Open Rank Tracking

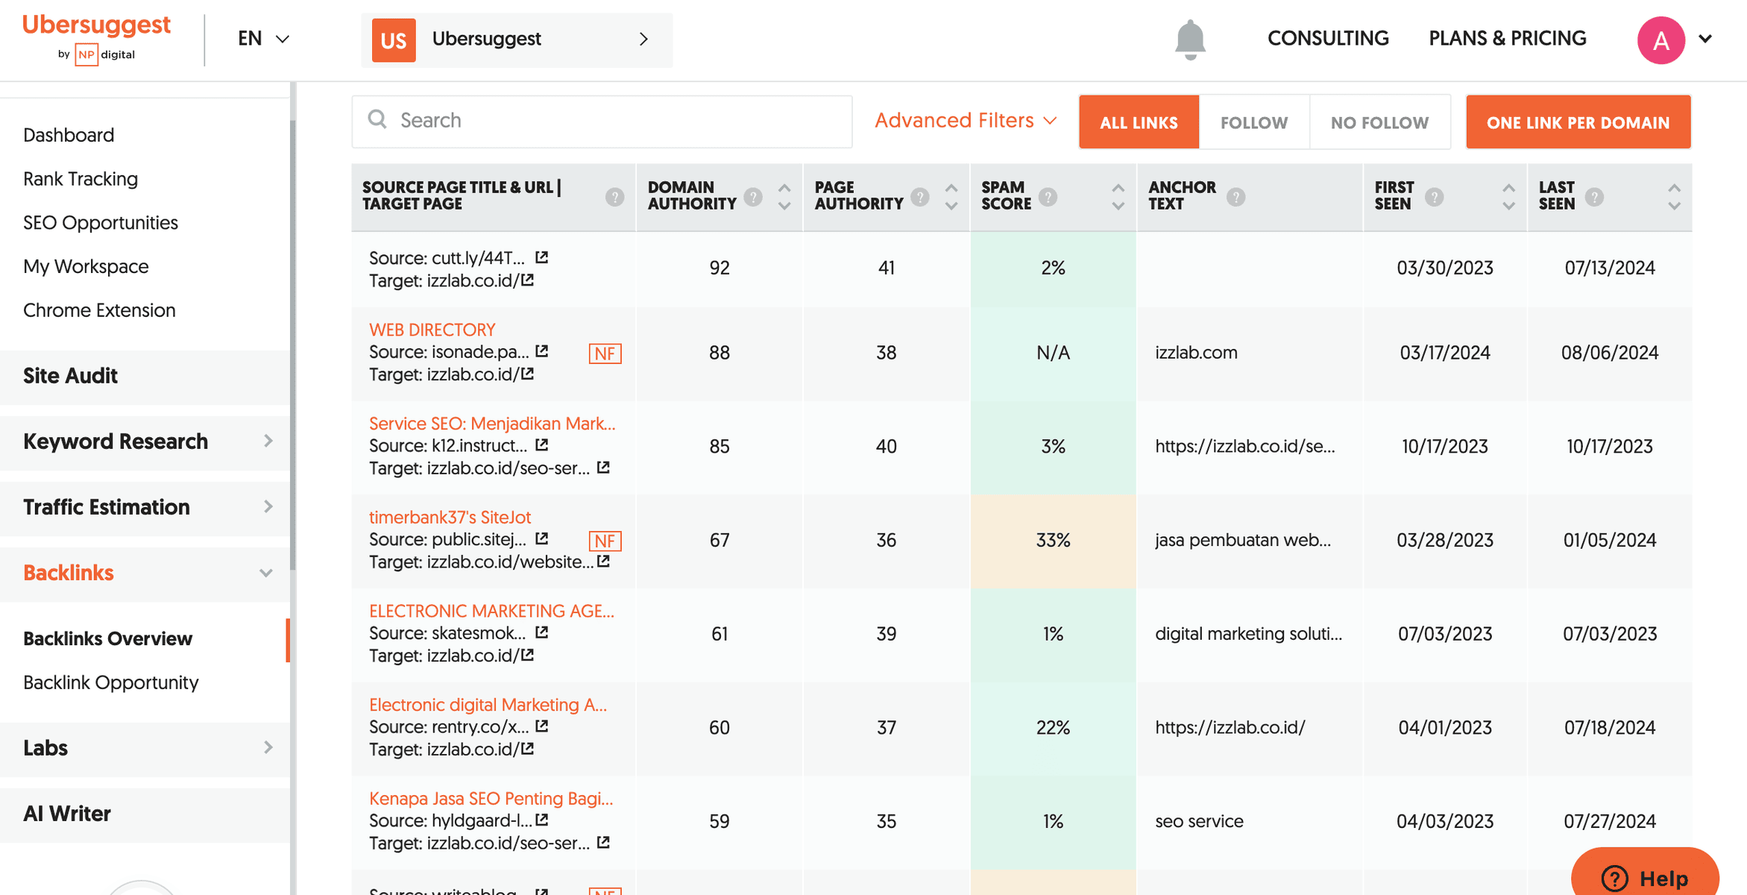coord(81,179)
